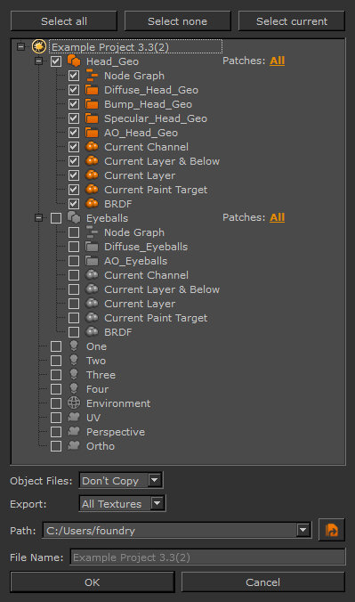
Task: Tick the Ortho camera checkbox
Action: [x=56, y=446]
